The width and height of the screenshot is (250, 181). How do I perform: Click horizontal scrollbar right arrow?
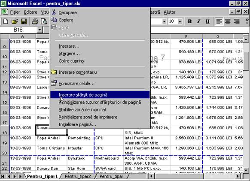point(238,176)
